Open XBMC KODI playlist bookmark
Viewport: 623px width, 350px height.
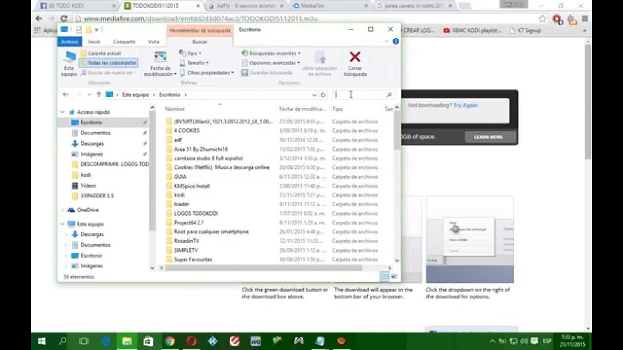coord(473,30)
